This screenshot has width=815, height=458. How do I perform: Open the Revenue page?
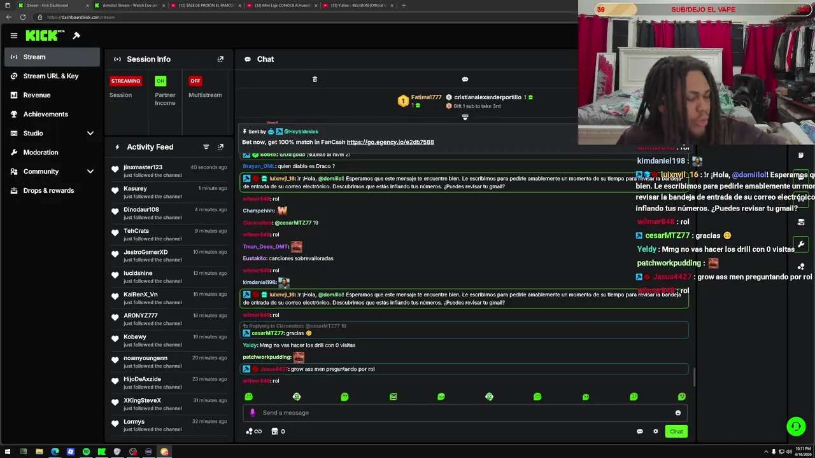(52, 95)
